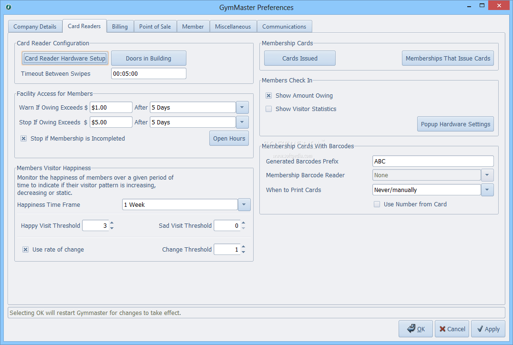Enable Show Visitor Statistics checkbox

pos(268,109)
